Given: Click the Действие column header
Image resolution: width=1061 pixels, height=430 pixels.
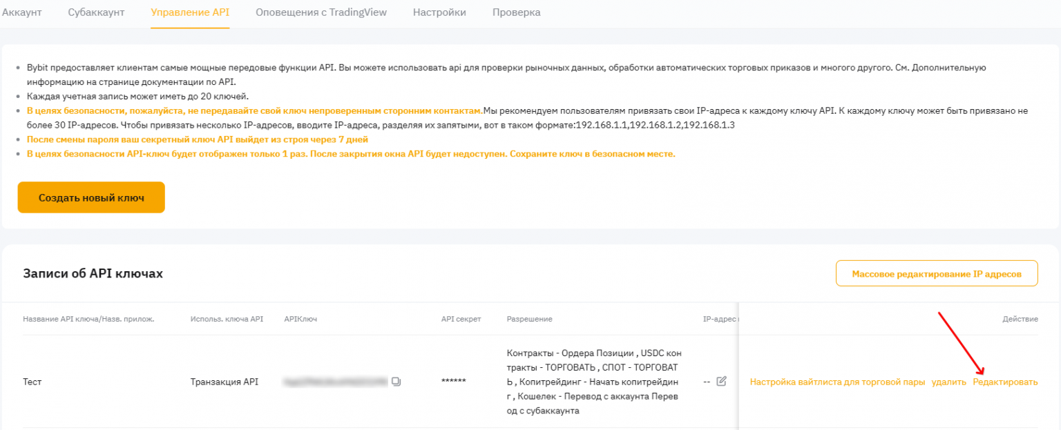Looking at the screenshot, I should coord(1020,319).
